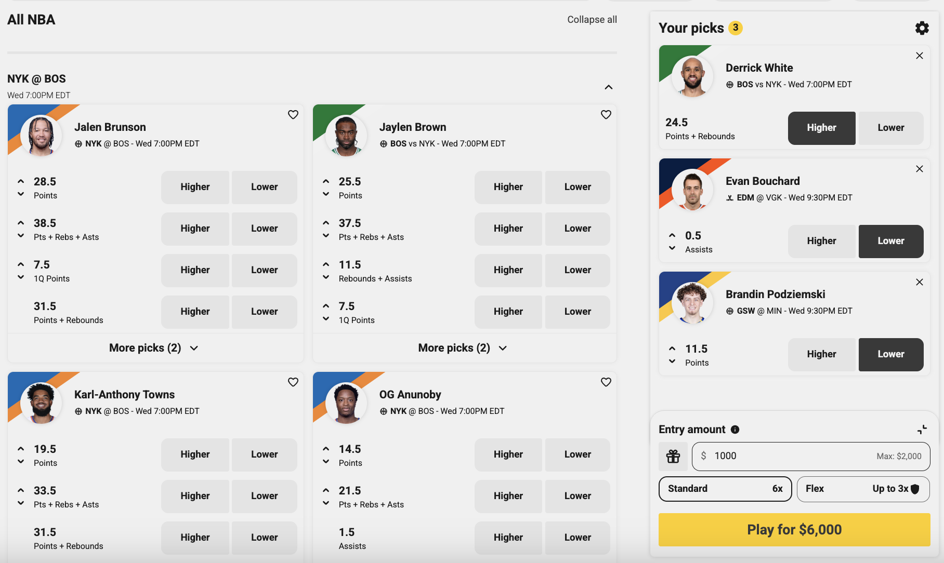Increase Jalen Brunson's 7.5 1Q Points line
944x563 pixels.
click(21, 264)
